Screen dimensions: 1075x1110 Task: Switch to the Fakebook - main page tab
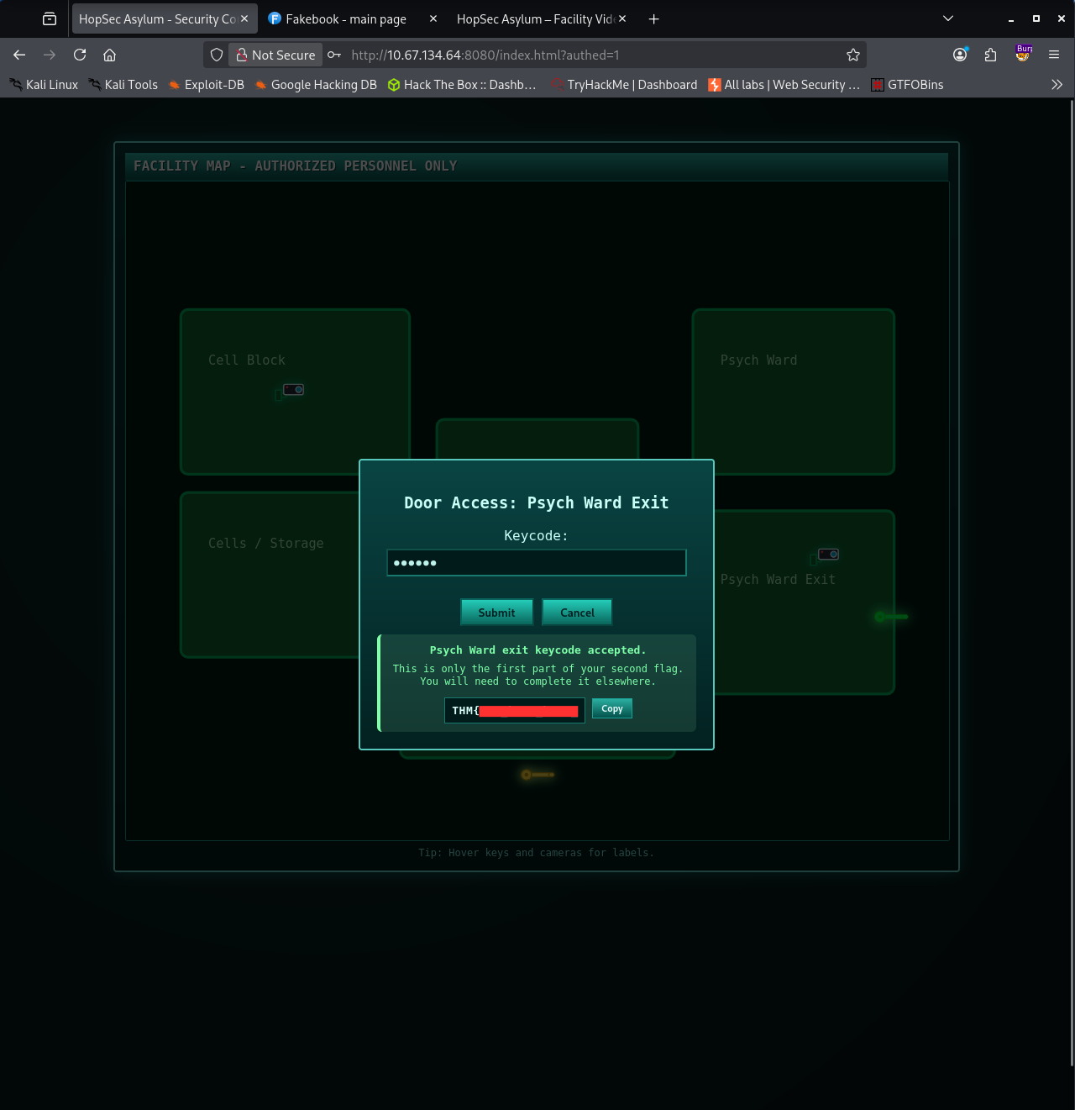click(345, 19)
